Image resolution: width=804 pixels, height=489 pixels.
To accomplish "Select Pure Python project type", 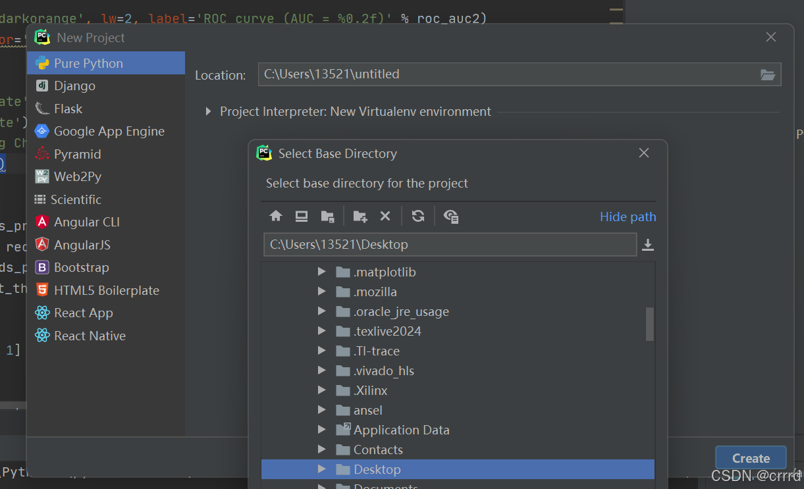I will coord(106,63).
